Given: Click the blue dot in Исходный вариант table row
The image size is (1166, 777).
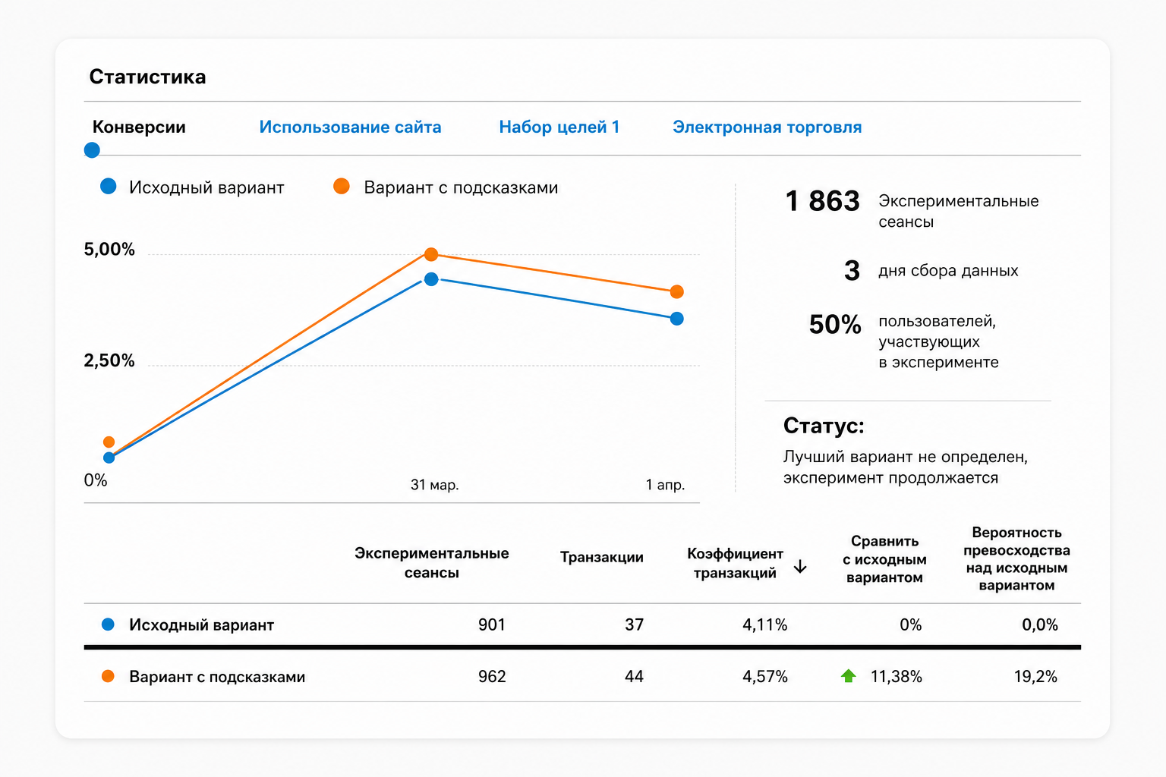Looking at the screenshot, I should pyautogui.click(x=108, y=624).
